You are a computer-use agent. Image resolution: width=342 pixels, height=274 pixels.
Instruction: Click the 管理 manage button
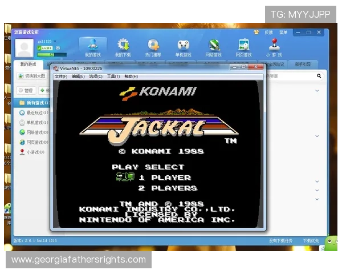(26, 90)
